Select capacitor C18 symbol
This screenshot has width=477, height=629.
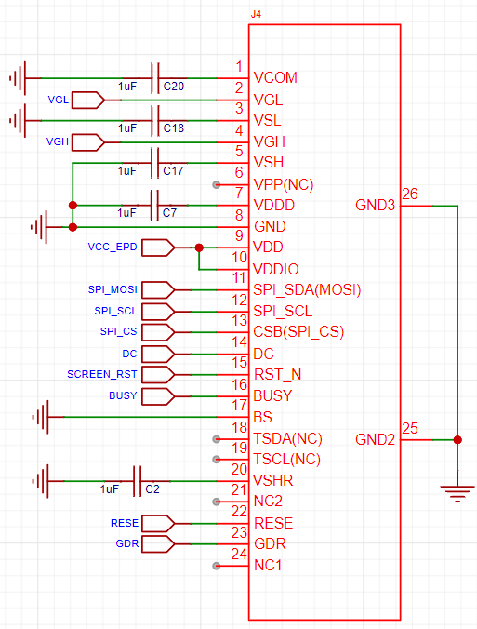(x=155, y=121)
